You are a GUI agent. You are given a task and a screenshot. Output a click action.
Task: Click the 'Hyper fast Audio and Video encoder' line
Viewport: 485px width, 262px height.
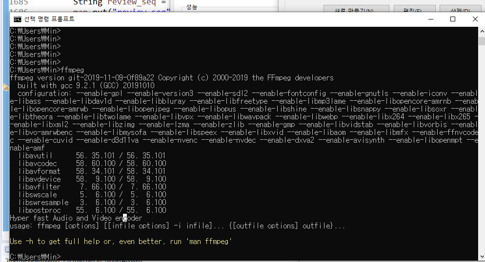coord(76,218)
